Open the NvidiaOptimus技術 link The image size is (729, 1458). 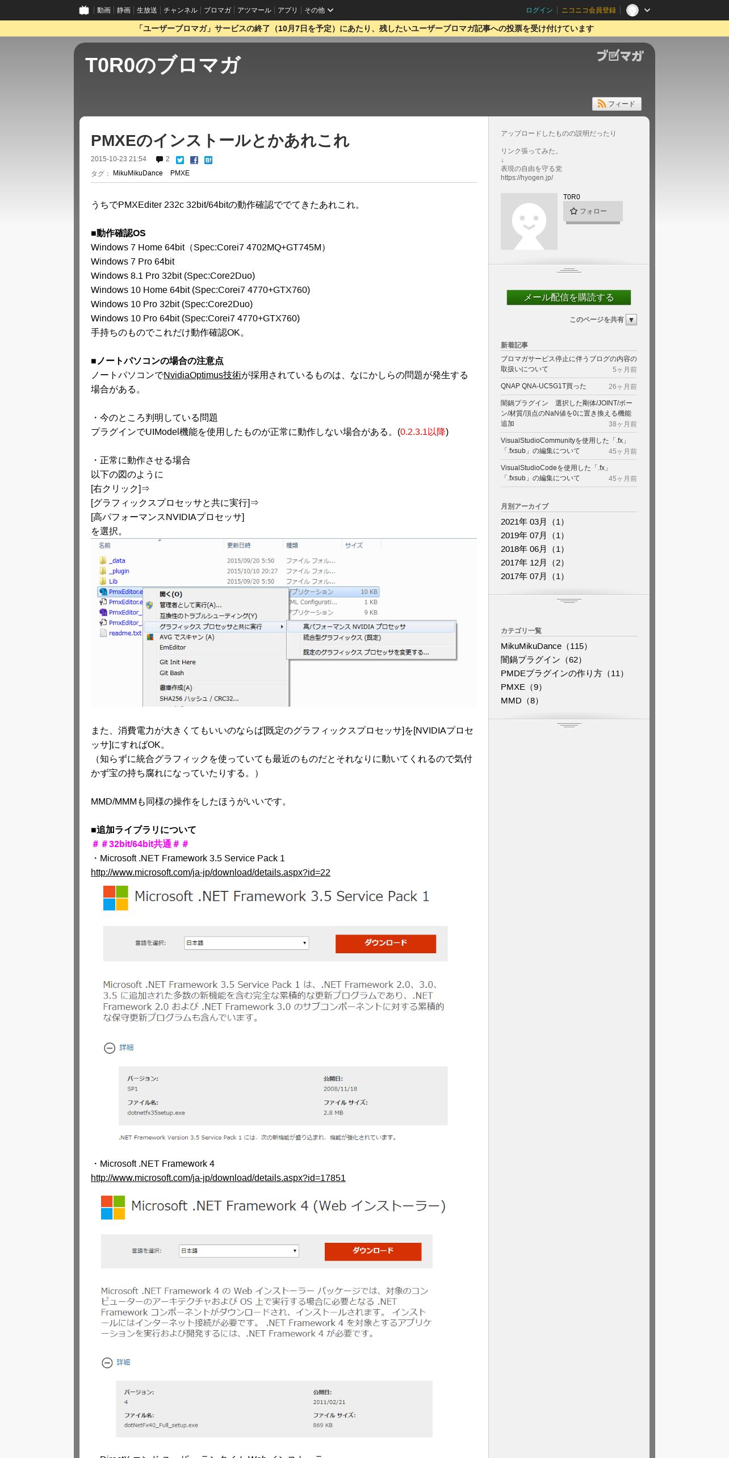coord(202,375)
